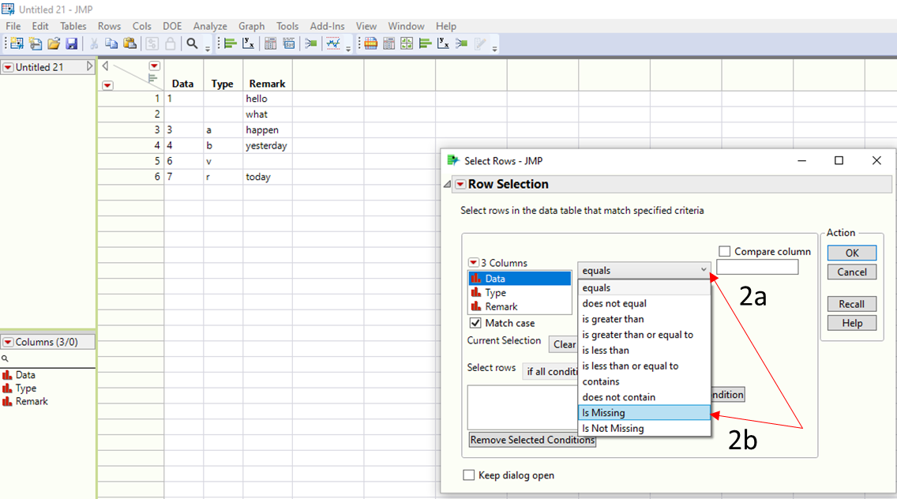Image resolution: width=897 pixels, height=499 pixels.
Task: Click the Search magnifying glass icon
Action: pos(192,44)
